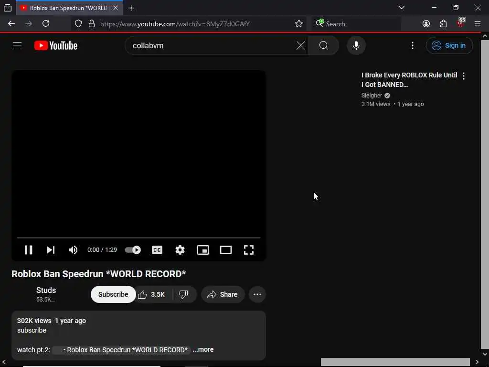Go back to the previous page

tap(11, 24)
